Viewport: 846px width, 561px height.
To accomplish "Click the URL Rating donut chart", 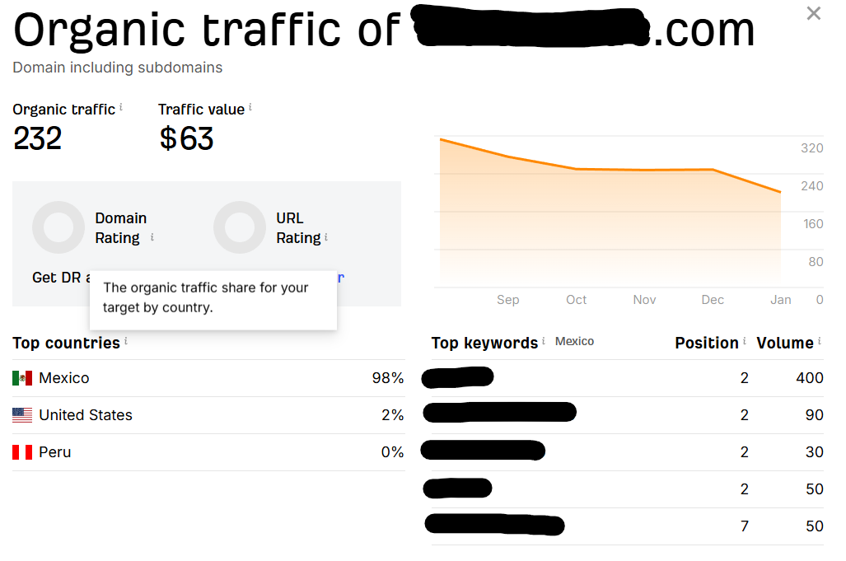I will pyautogui.click(x=240, y=227).
